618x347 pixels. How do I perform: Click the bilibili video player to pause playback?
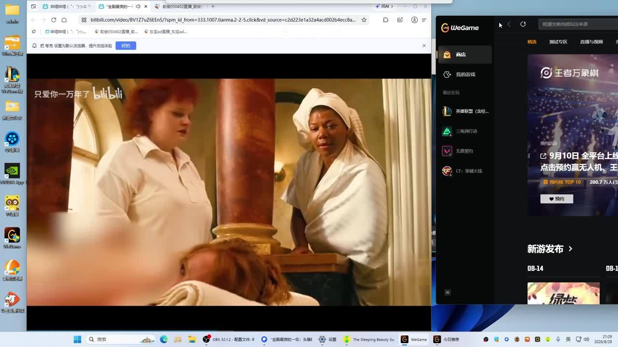pyautogui.click(x=229, y=192)
